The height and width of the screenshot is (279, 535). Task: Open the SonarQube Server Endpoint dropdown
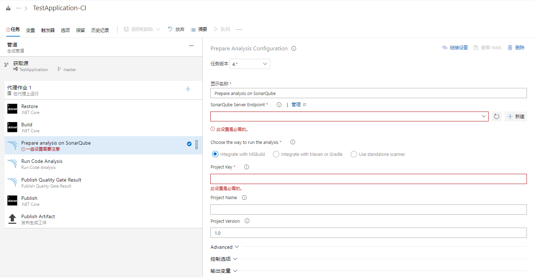[x=349, y=116]
